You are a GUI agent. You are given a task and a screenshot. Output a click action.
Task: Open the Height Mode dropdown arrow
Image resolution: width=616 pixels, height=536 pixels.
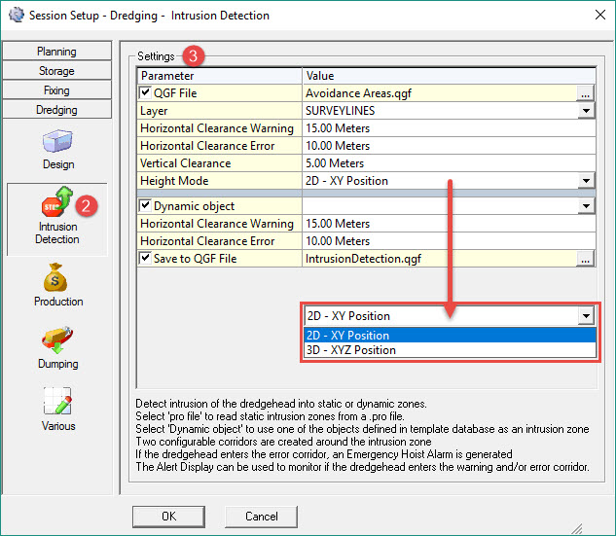pos(585,181)
